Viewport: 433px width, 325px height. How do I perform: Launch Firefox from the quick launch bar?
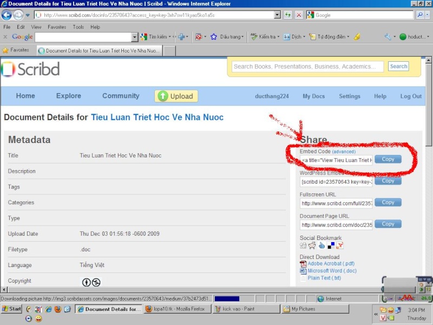pos(58,309)
